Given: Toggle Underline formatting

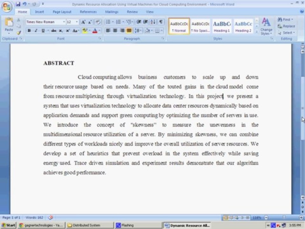Looking at the screenshot, I should [43, 31].
